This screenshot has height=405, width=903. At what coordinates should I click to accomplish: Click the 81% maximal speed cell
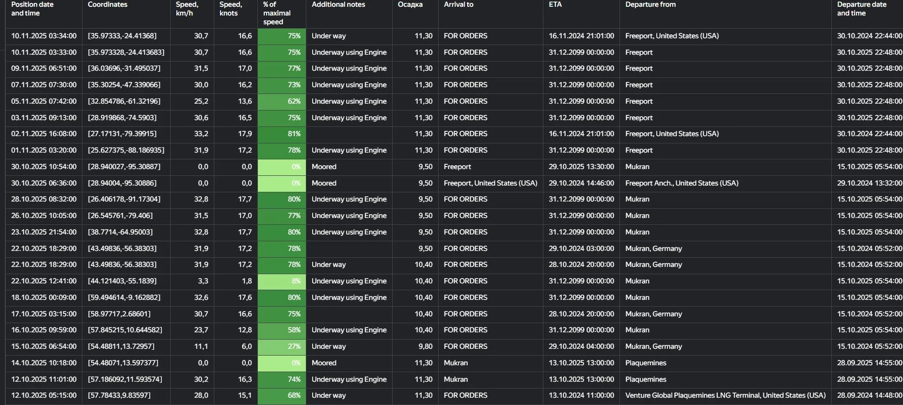click(x=282, y=134)
